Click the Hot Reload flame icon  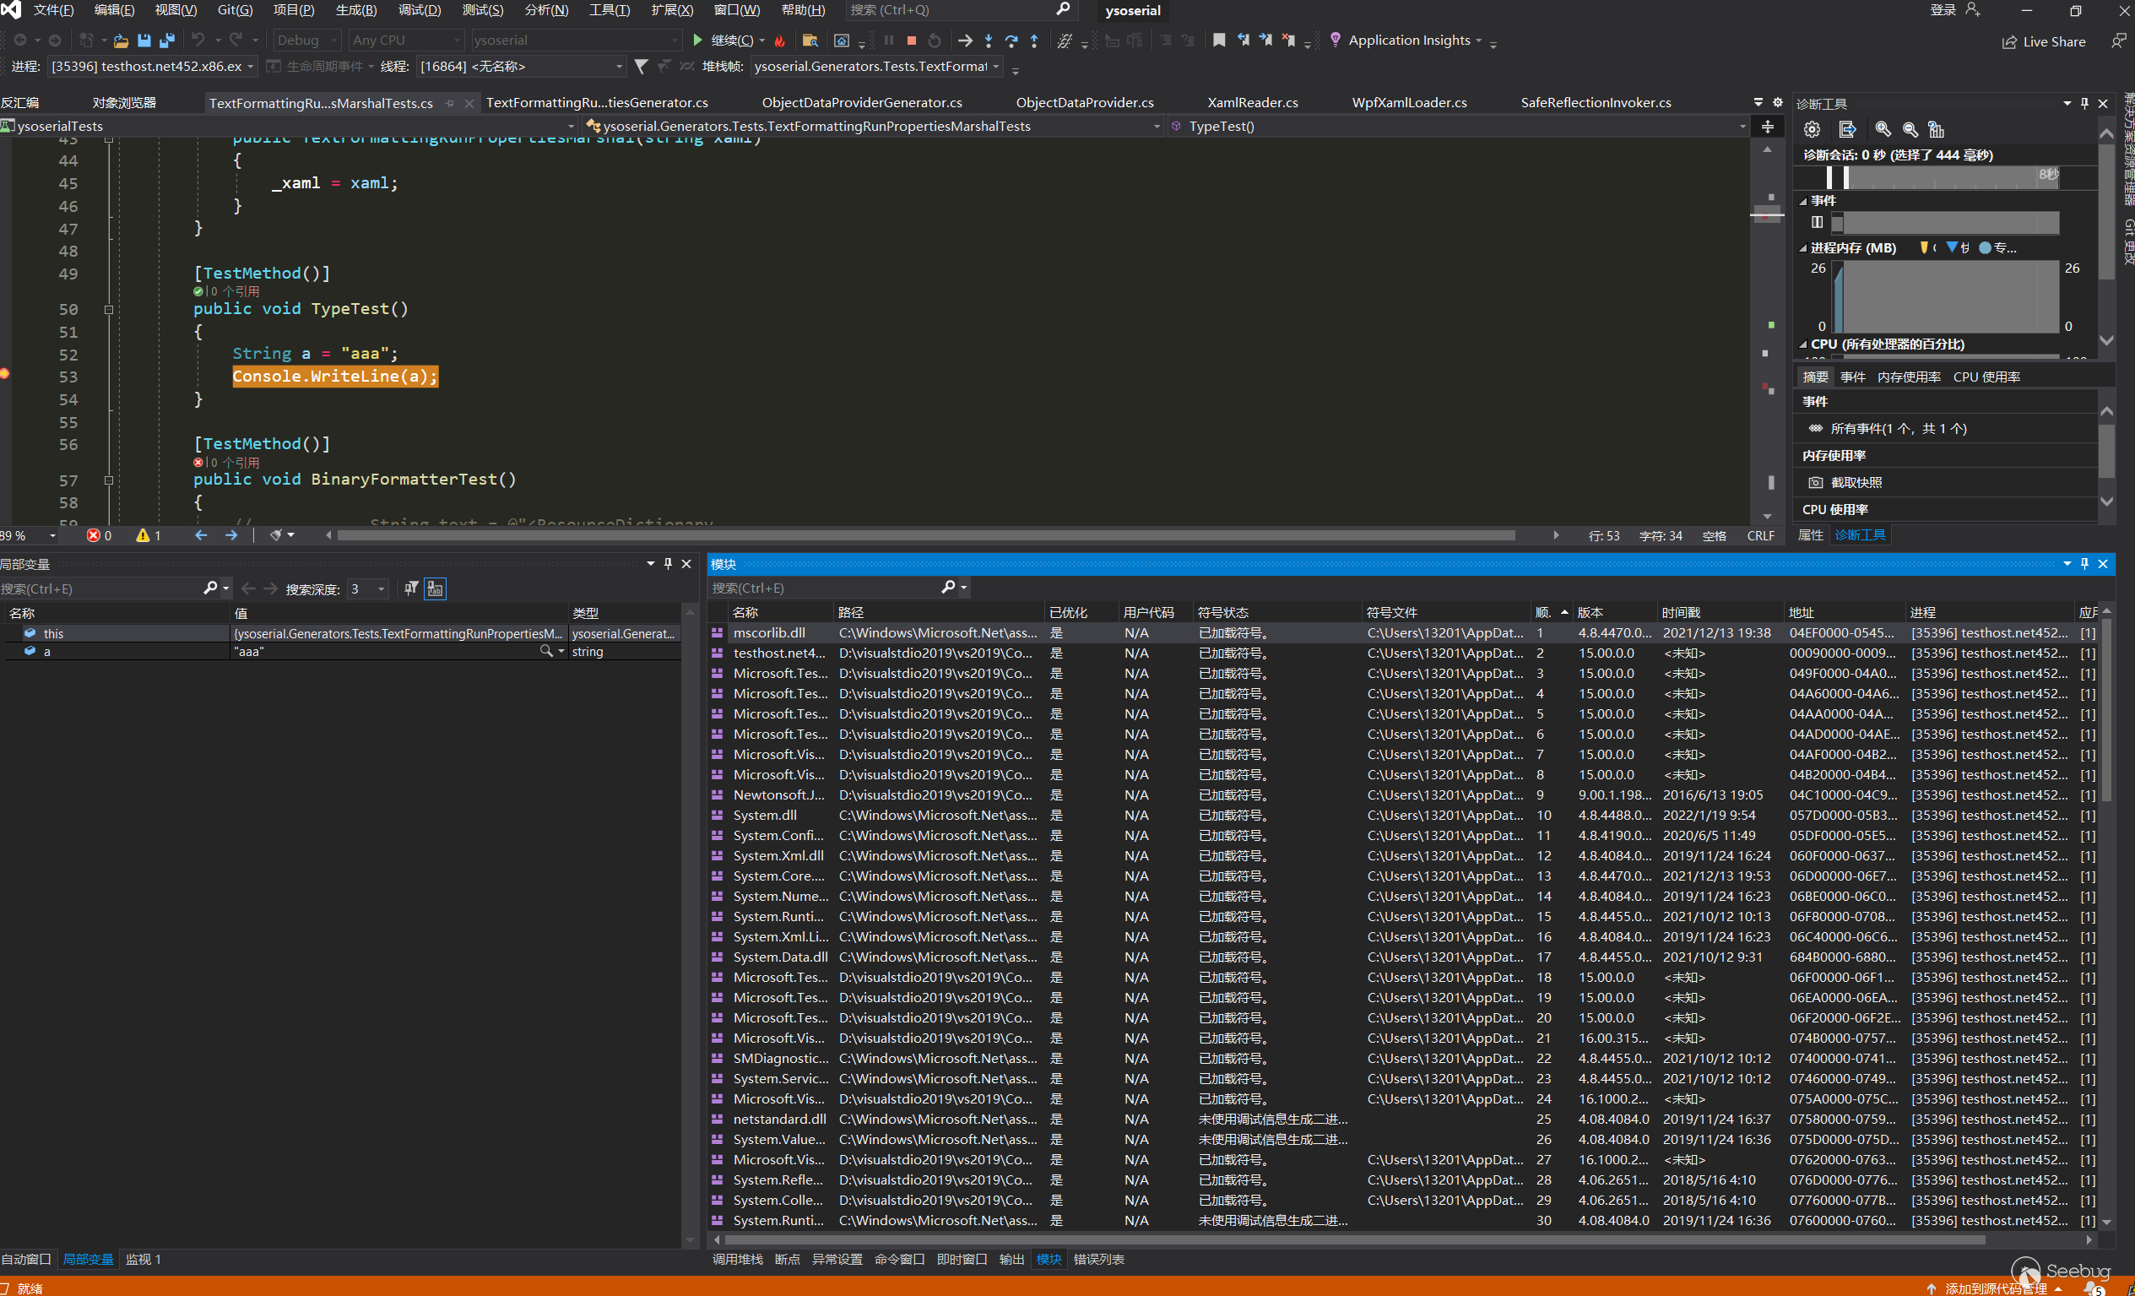click(x=780, y=41)
